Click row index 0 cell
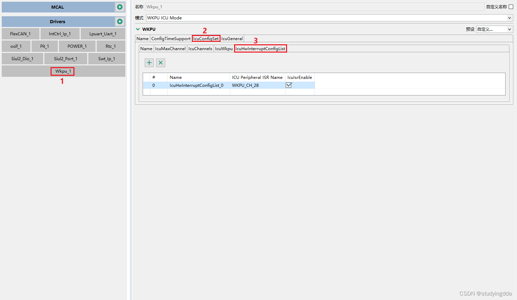Screen dimensions: 517x300 click(159, 85)
